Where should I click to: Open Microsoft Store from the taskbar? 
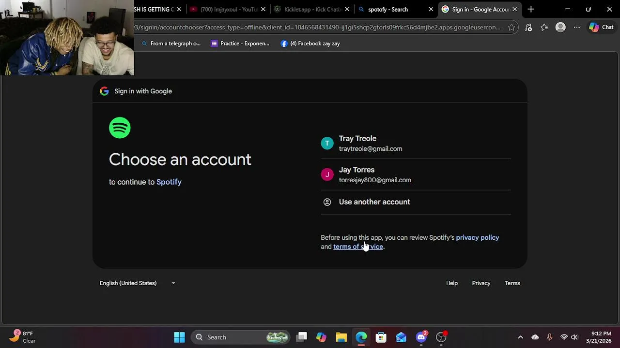click(x=381, y=337)
